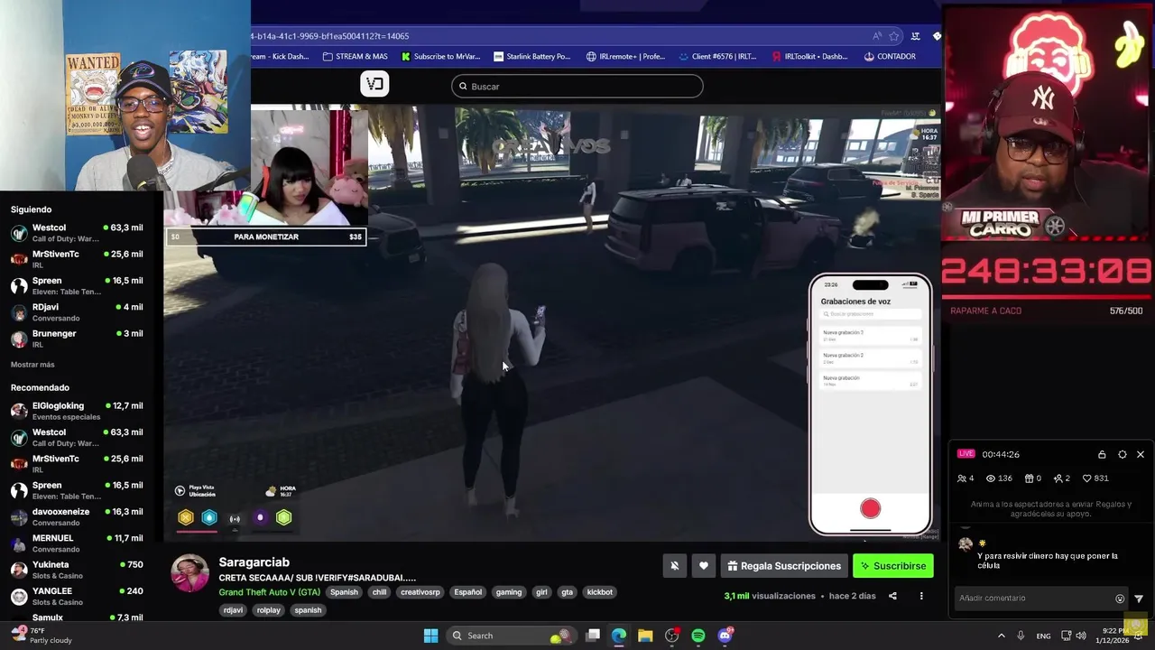The width and height of the screenshot is (1155, 650).
Task: Click the green Suscribirse button
Action: [893, 566]
